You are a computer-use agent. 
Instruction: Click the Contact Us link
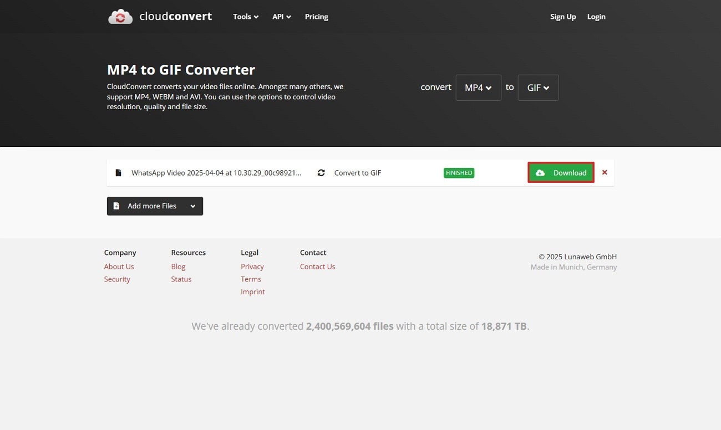click(x=318, y=267)
